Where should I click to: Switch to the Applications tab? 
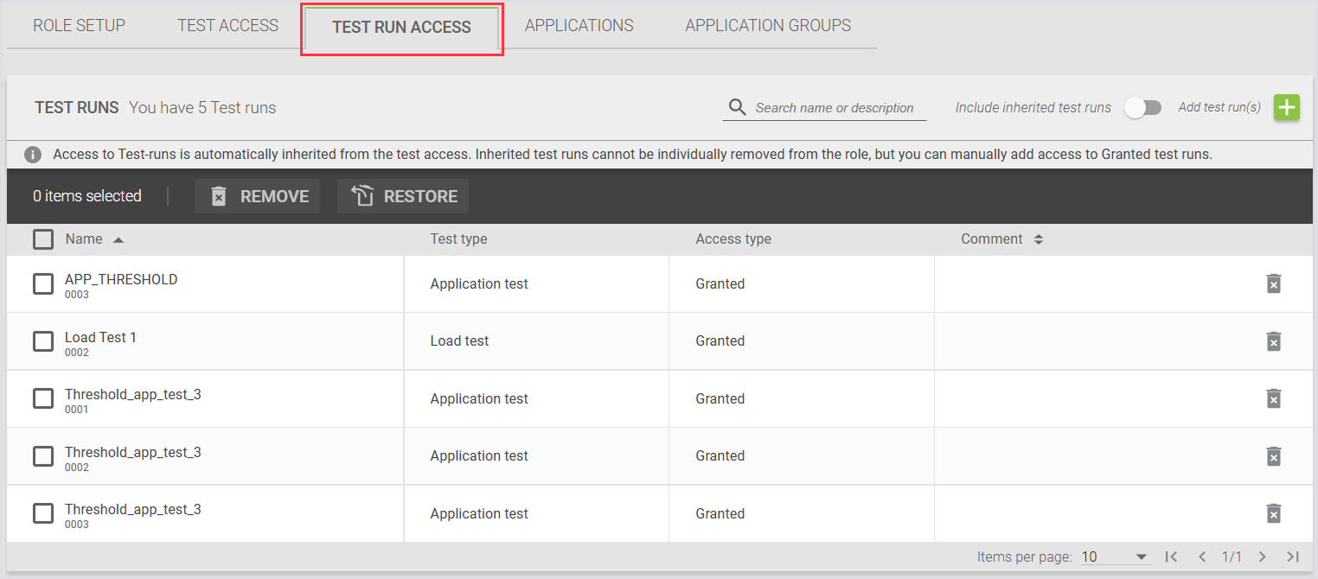coord(579,26)
